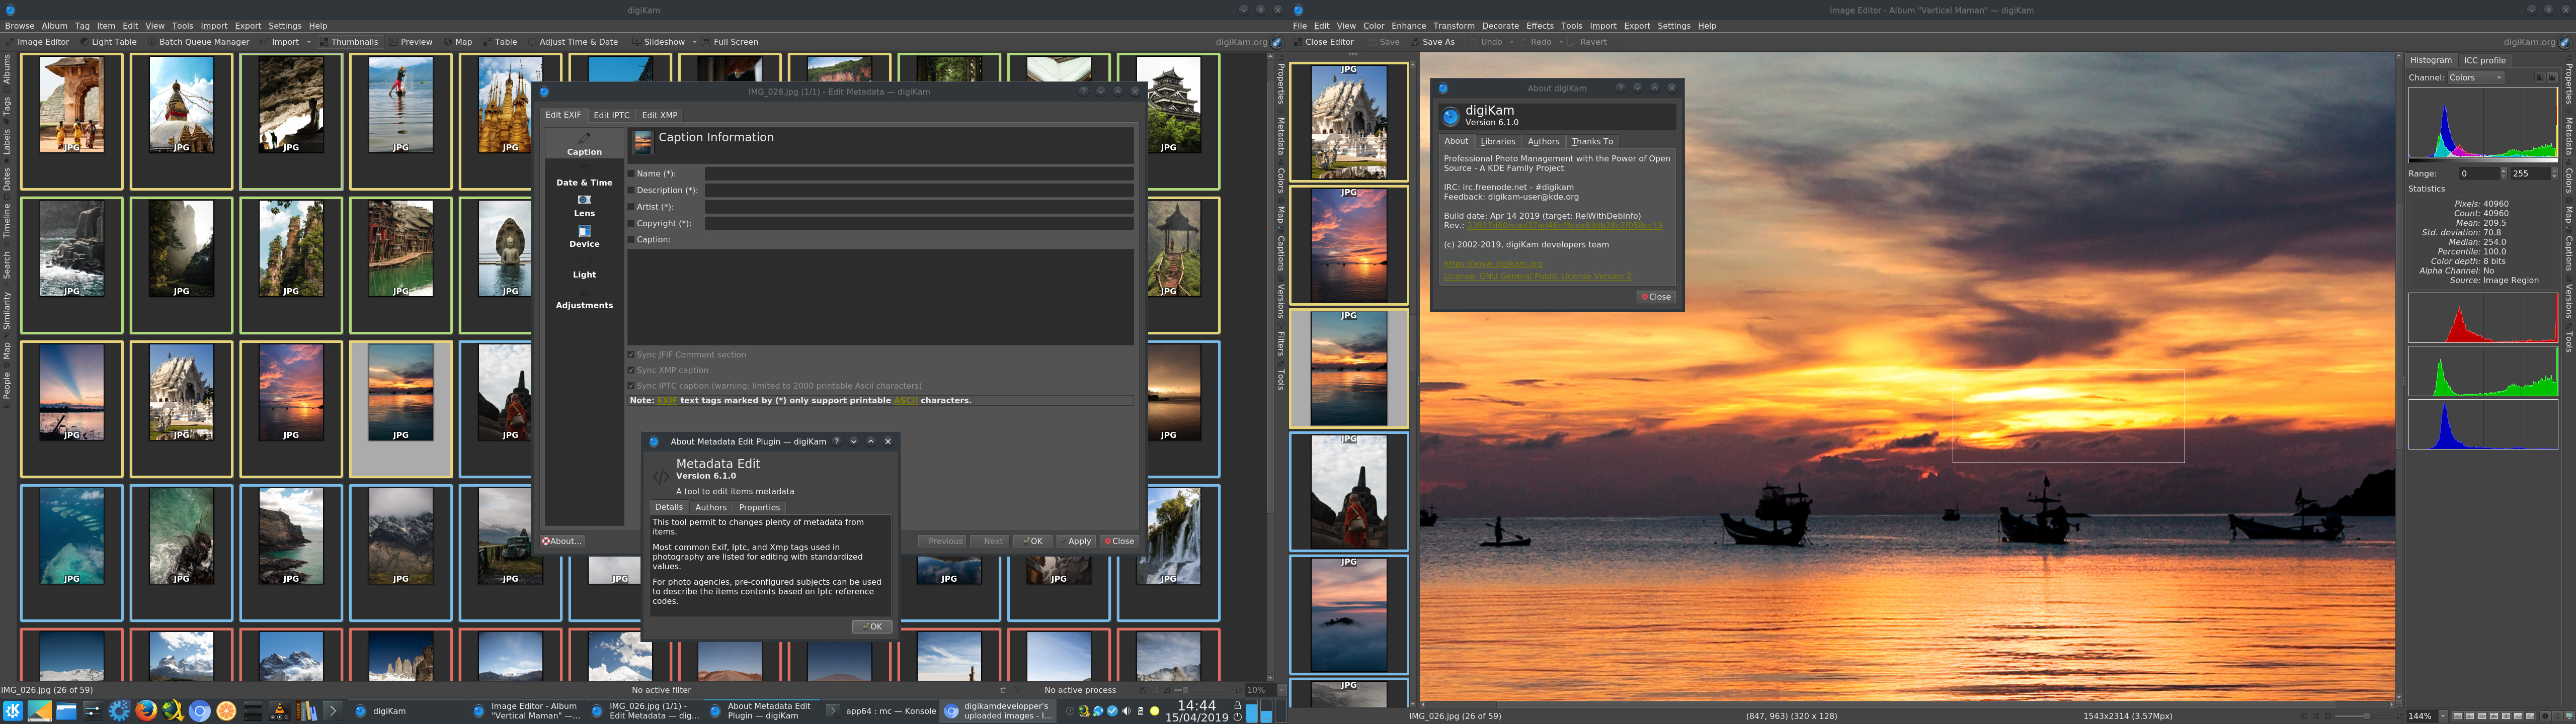Screen dimensions: 2576x724
Task: Enable the Artist (*) checkbox
Action: 631,207
